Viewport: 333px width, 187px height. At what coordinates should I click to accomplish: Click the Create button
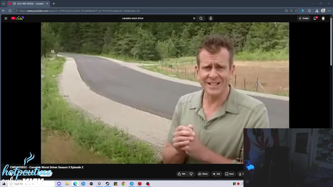tap(304, 18)
